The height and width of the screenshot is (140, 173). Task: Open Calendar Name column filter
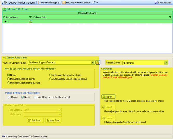pyautogui.click(x=30, y=17)
